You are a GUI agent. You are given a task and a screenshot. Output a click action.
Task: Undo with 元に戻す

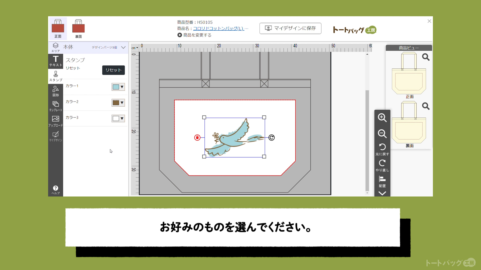[382, 149]
